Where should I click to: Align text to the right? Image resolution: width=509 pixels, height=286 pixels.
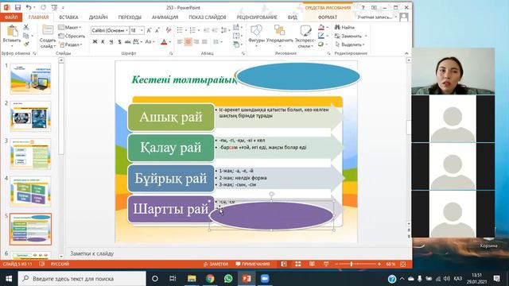pos(196,42)
